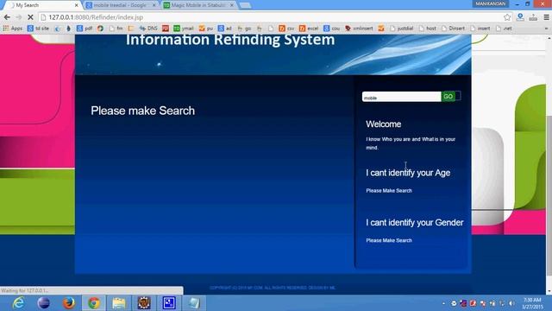Open File Explorer from the taskbar

(x=119, y=303)
